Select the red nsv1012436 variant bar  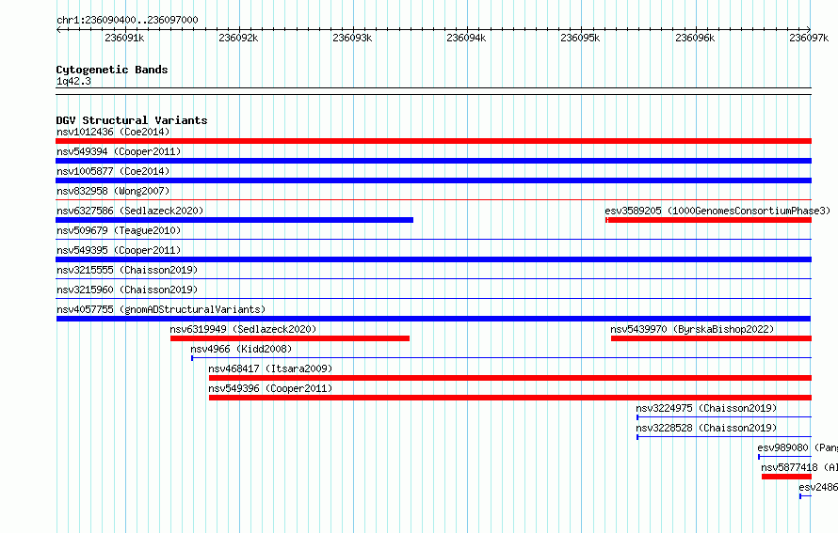click(433, 141)
